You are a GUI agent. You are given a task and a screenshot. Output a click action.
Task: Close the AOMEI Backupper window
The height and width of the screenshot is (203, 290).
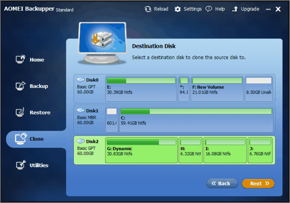[278, 9]
